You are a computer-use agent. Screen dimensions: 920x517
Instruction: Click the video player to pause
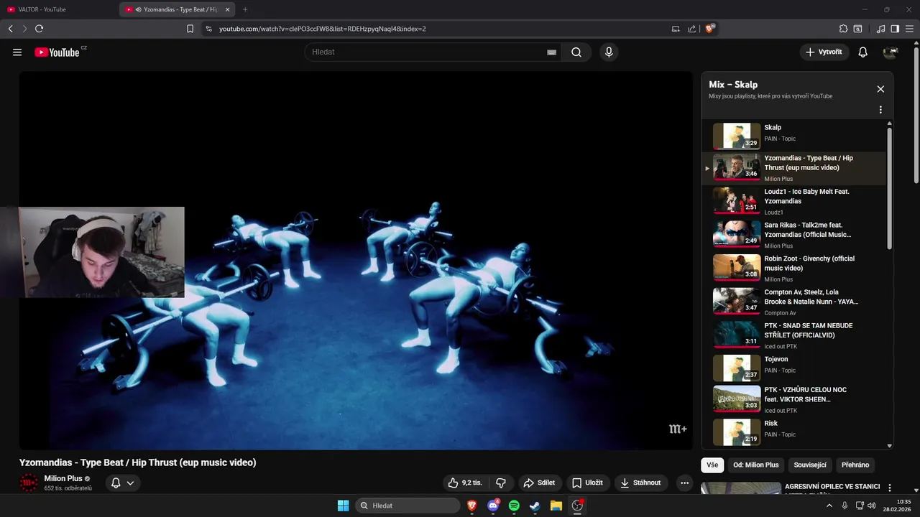(x=356, y=261)
